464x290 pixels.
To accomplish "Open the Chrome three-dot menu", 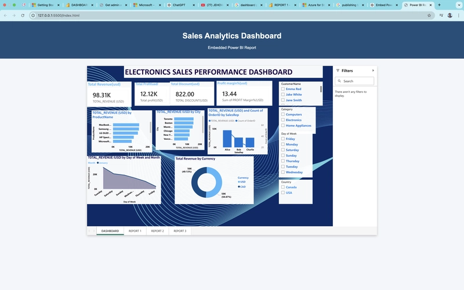I will [459, 16].
